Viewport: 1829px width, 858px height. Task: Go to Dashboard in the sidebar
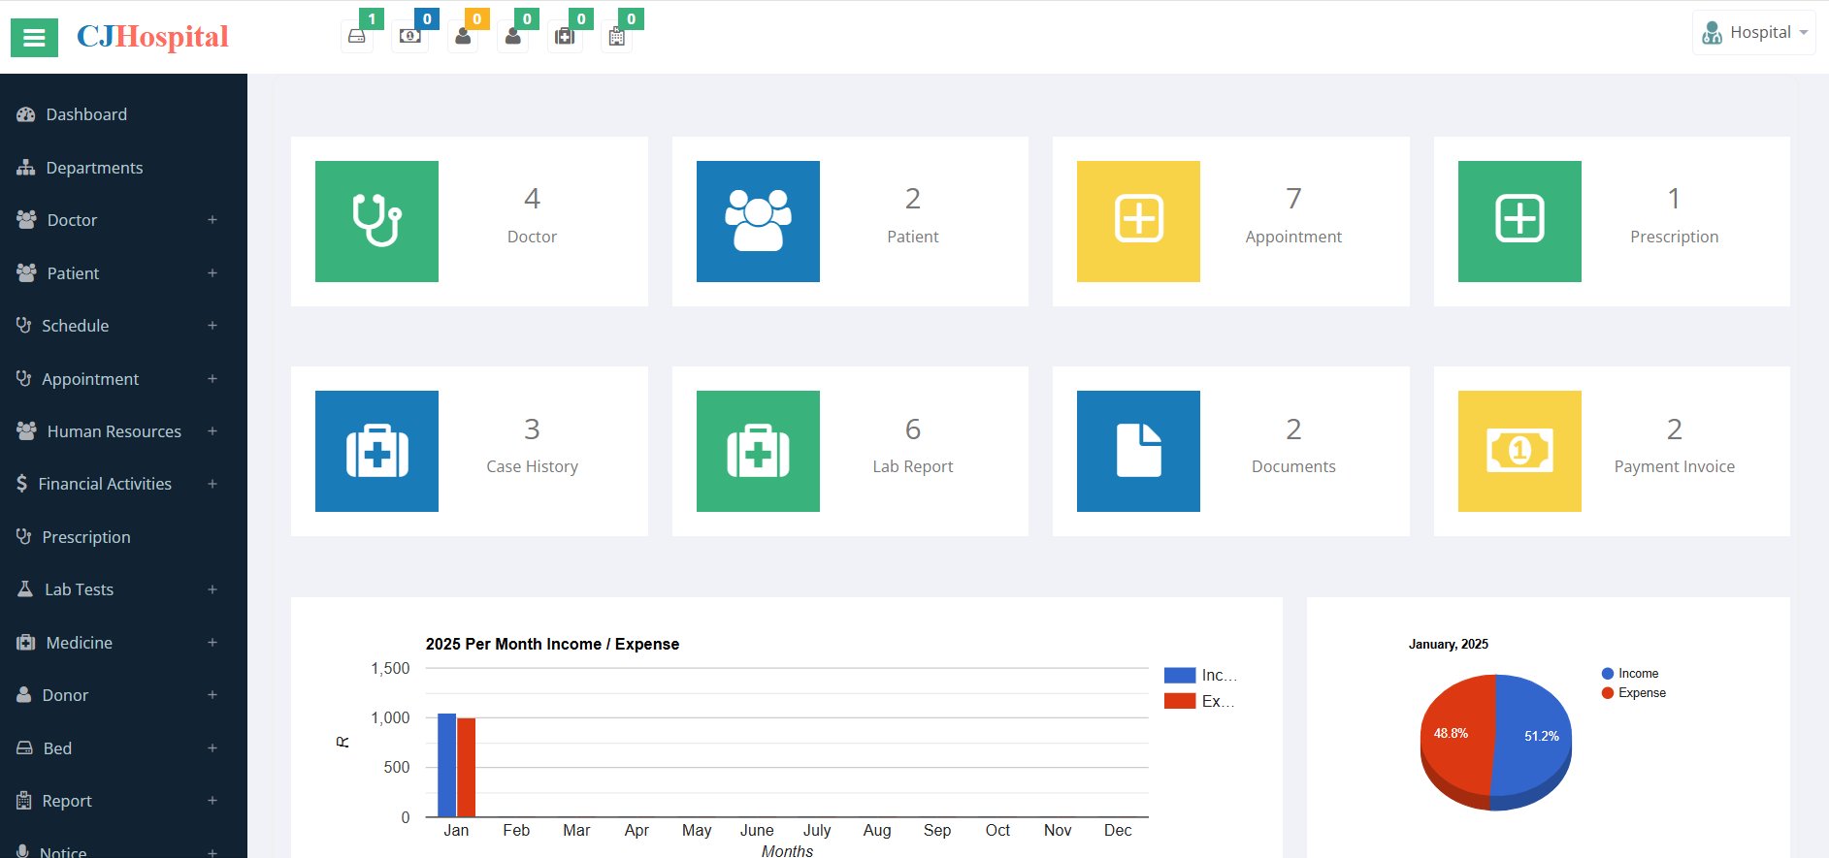[86, 114]
